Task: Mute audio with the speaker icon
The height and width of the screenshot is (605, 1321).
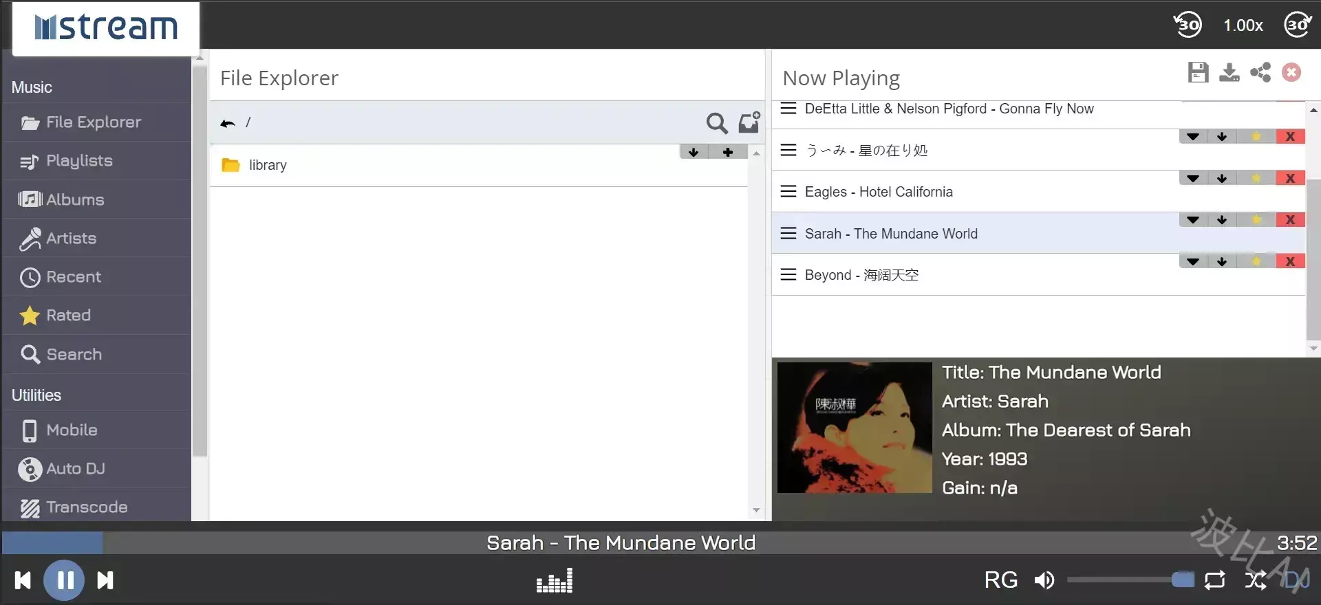Action: [1044, 580]
